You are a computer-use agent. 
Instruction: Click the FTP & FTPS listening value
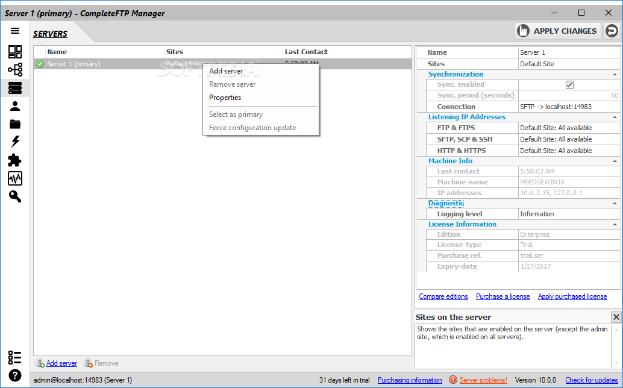point(569,128)
